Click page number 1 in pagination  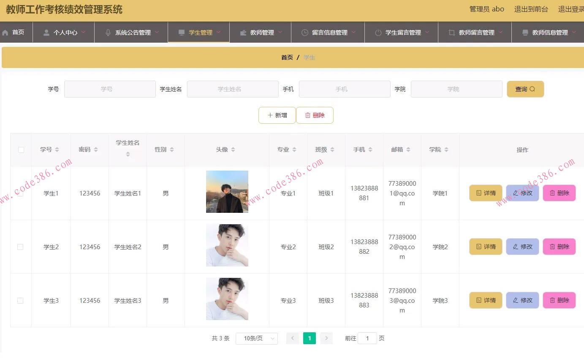click(310, 338)
